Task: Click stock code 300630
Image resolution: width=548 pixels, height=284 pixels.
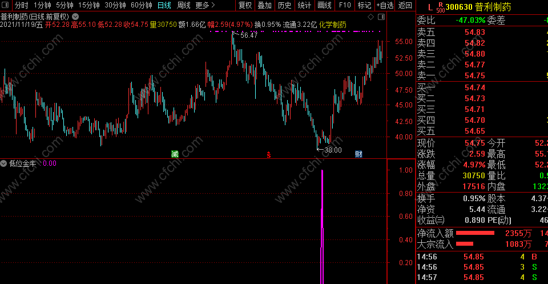Action: pyautogui.click(x=459, y=7)
